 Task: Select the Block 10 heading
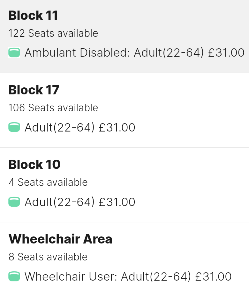point(34,164)
